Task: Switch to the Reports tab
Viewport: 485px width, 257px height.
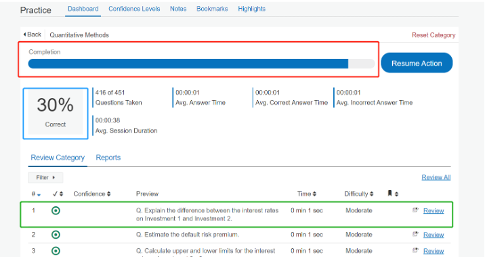Action: click(108, 158)
